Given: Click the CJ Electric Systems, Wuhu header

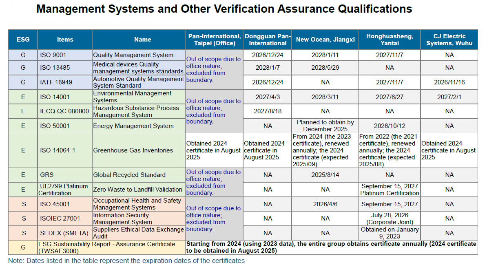Looking at the screenshot, I should coord(449,40).
